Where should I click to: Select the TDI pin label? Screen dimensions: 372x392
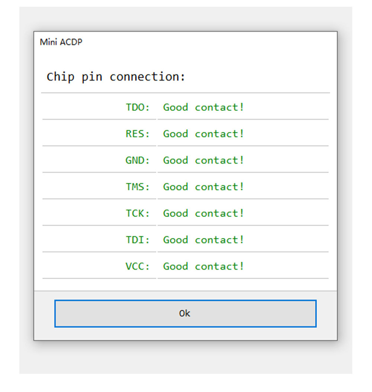click(137, 240)
